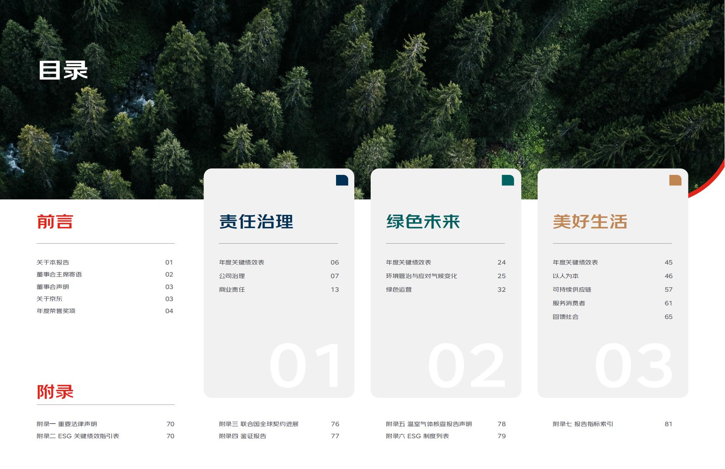Go to 董事会声明 entry
Image resolution: width=725 pixels, height=469 pixels.
click(x=53, y=287)
